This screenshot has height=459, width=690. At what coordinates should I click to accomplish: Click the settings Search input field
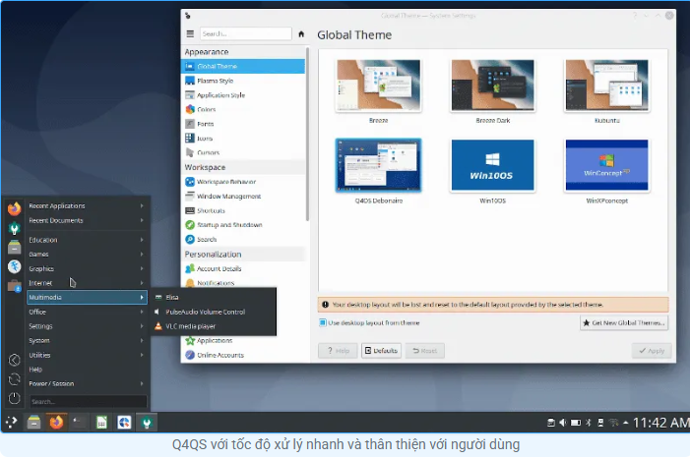coord(245,33)
